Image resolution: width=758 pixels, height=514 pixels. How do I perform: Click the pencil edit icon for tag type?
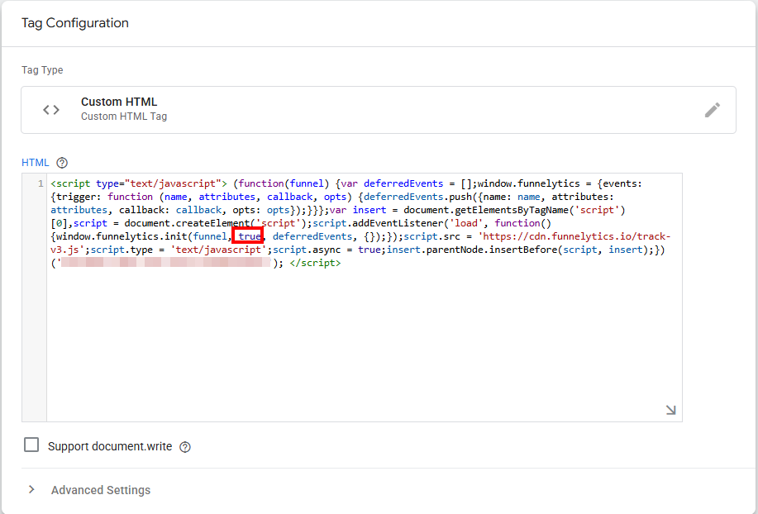[x=712, y=110]
